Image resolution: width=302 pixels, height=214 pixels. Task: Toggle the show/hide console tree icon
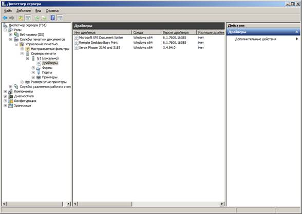(28, 18)
